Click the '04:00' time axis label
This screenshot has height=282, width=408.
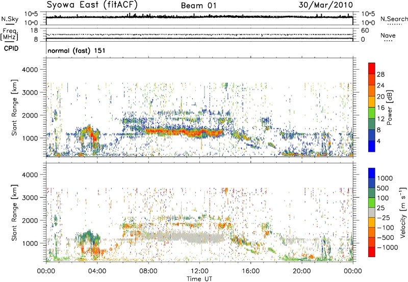point(97,271)
